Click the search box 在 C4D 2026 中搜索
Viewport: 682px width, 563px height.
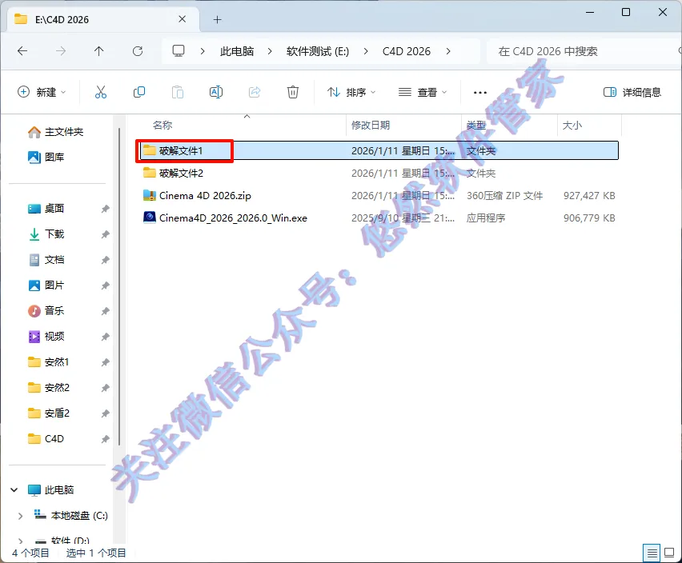pyautogui.click(x=583, y=51)
